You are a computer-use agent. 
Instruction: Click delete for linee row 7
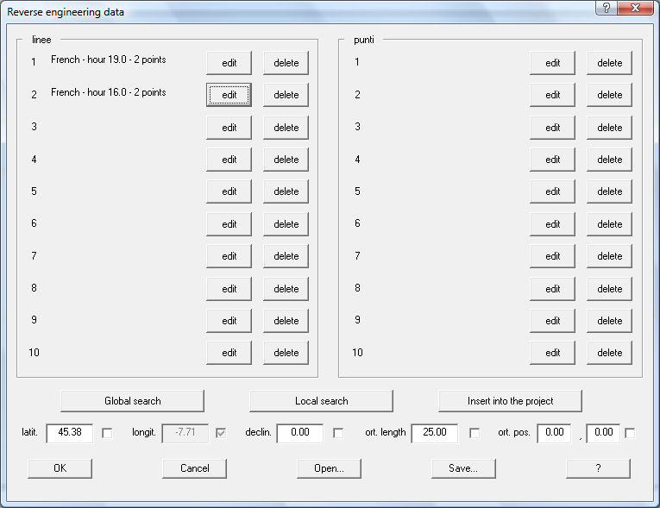pos(286,256)
